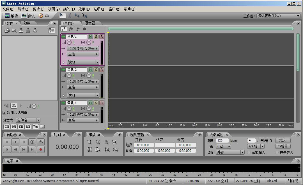Click Play from cursor in transport
The width and height of the screenshot is (303, 185).
15,142
